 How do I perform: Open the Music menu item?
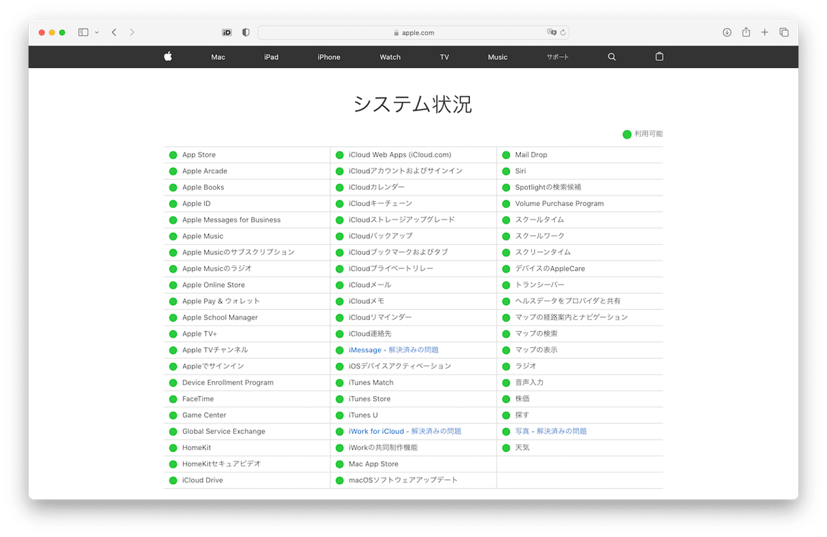(x=498, y=57)
